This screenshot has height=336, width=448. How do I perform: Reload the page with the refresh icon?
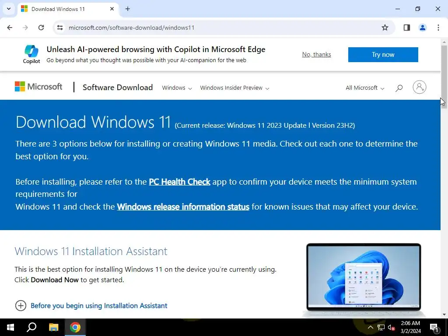click(x=41, y=28)
